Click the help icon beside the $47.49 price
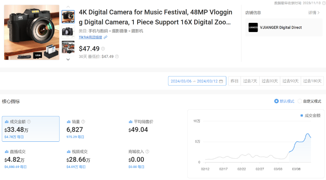This screenshot has height=180, width=326. 103,49
